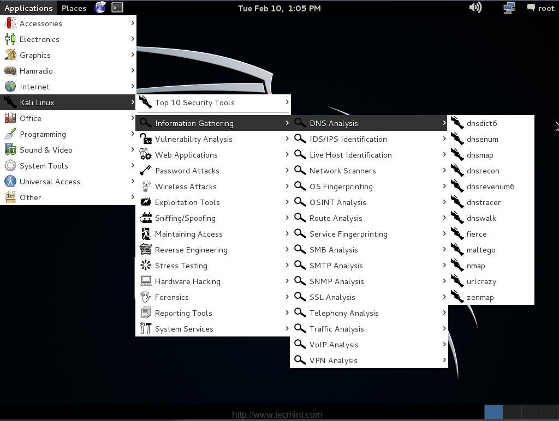Open the zenmap tool
This screenshot has height=421, width=559.
pos(480,297)
